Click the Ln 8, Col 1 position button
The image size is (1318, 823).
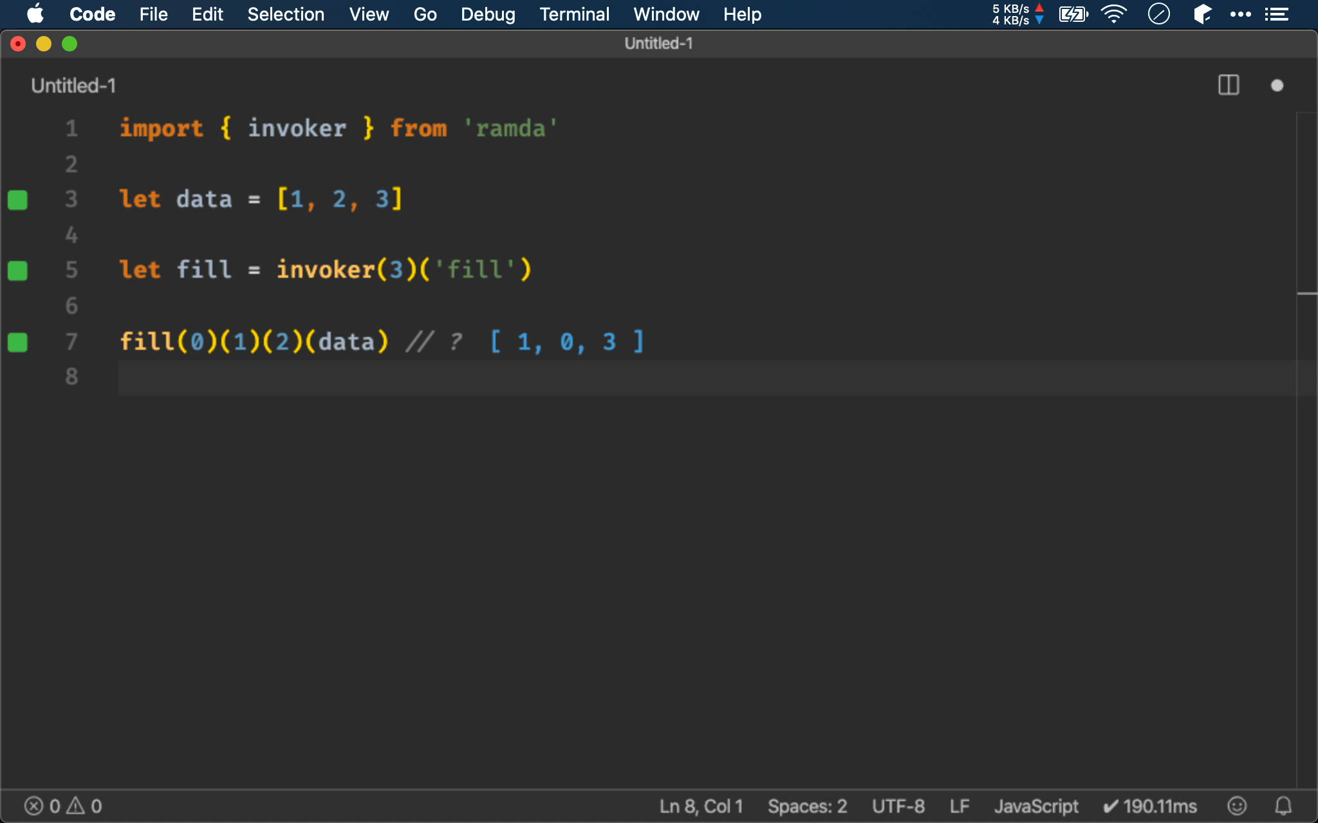coord(701,806)
